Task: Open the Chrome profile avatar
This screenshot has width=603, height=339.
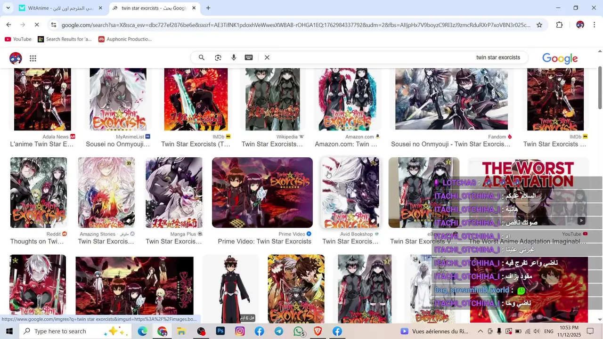Action: coord(580,25)
